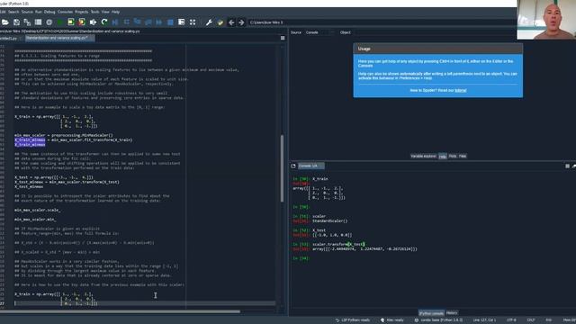Click the Step over debug icon
The width and height of the screenshot is (576, 324).
click(x=126, y=22)
